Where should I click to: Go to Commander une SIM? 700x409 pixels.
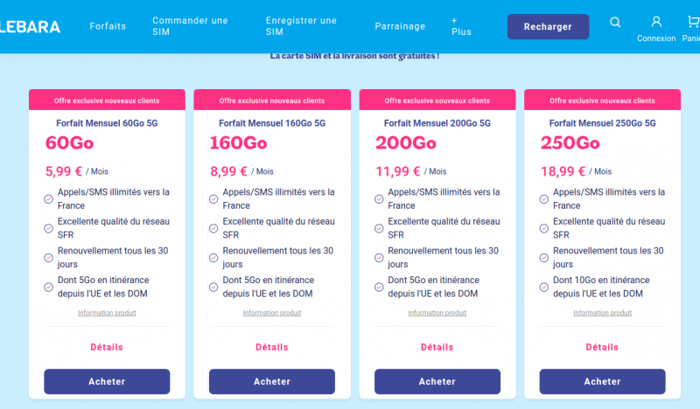tap(190, 26)
